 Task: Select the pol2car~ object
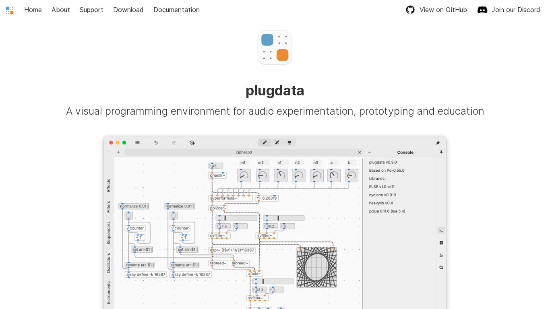pyautogui.click(x=218, y=208)
